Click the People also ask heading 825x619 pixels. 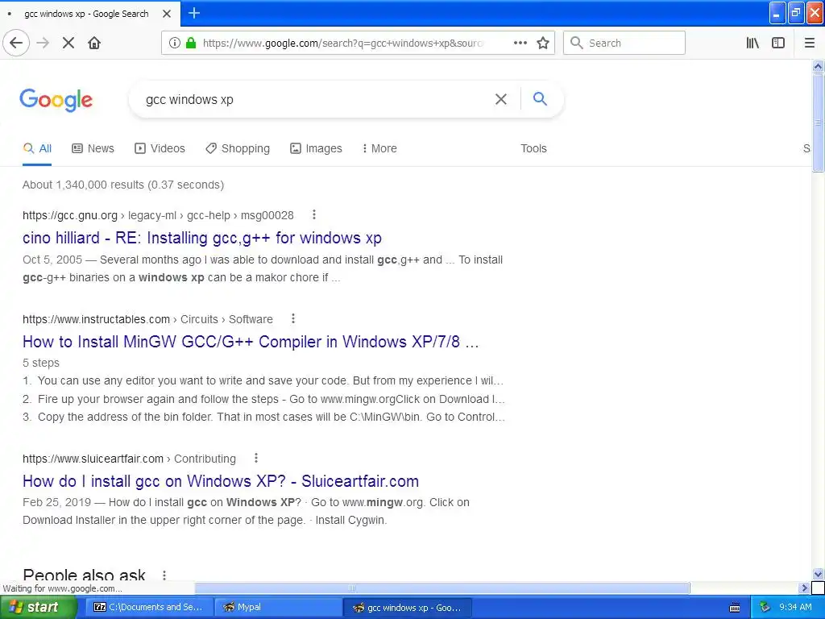84,574
